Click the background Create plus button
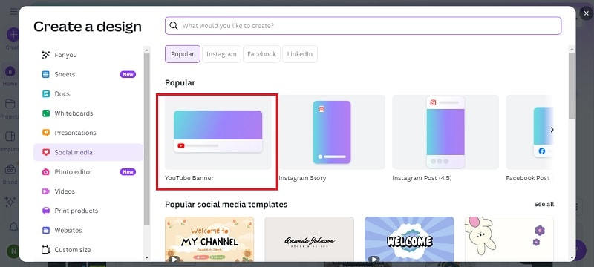594x267 pixels. pos(13,35)
